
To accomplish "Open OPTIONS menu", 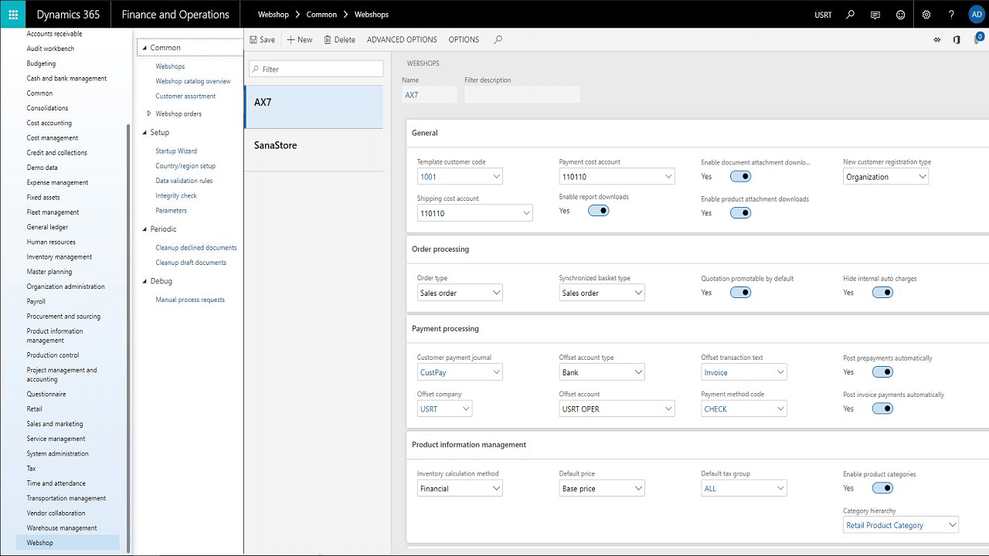I will click(x=464, y=39).
